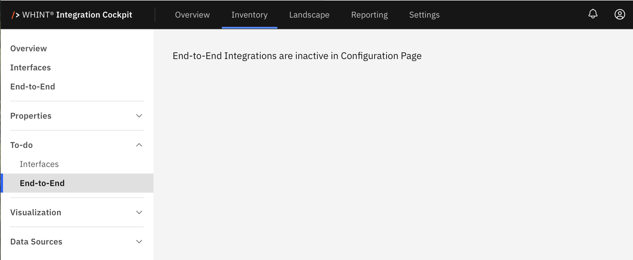
Task: Expand the Data Sources section
Action: click(x=139, y=242)
